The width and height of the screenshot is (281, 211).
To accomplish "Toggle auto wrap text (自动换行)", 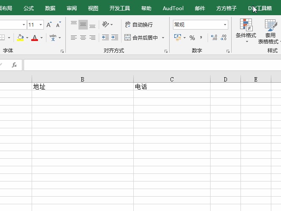I will (139, 24).
